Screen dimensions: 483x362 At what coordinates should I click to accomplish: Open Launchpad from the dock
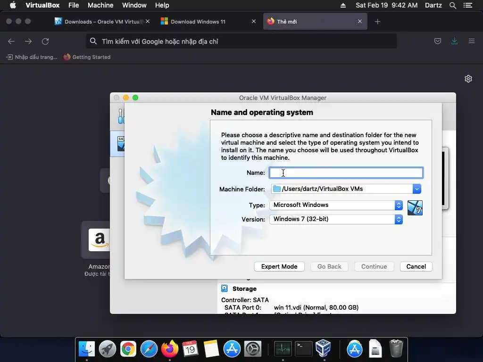click(107, 349)
